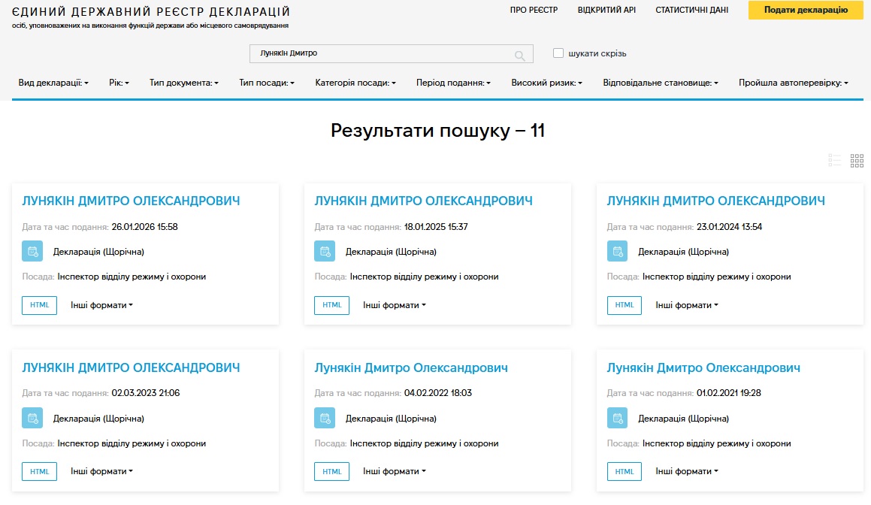Image resolution: width=871 pixels, height=505 pixels.
Task: Open declarant name link dated 26.01.2026
Action: 131,201
